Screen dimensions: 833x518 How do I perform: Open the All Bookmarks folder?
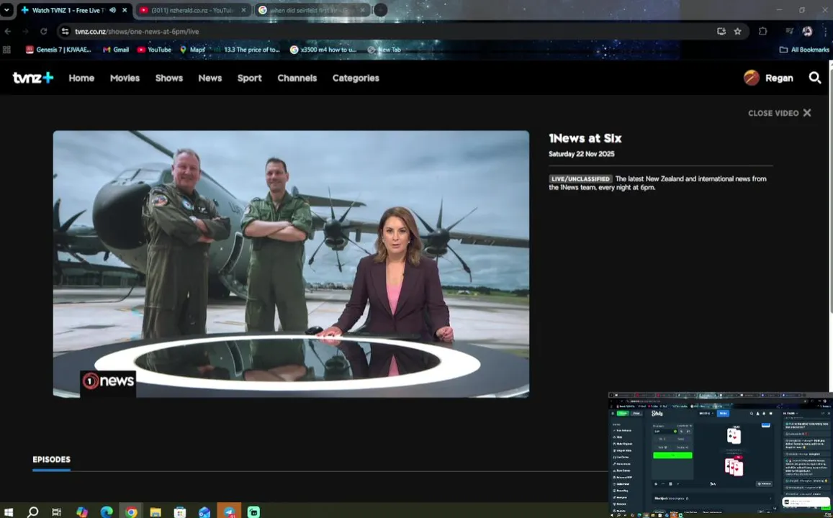804,50
